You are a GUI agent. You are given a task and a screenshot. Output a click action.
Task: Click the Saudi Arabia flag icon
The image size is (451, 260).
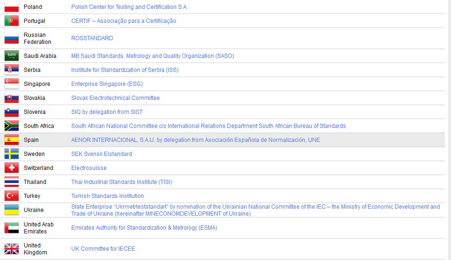[x=11, y=56]
